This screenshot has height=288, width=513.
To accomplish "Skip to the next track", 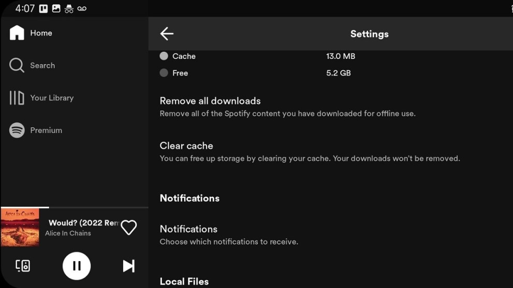I will click(128, 266).
